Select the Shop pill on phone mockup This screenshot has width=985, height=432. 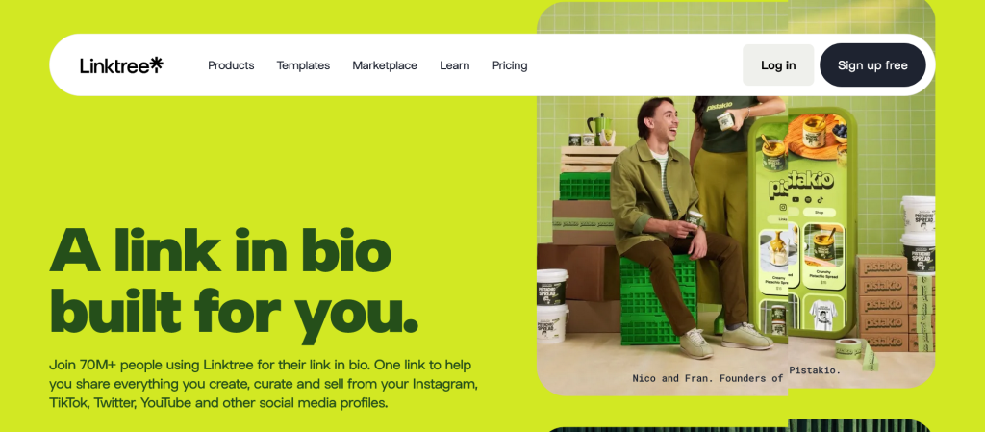click(820, 213)
